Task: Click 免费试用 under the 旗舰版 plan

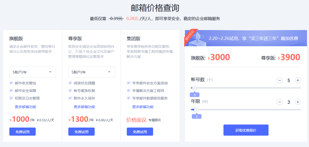Action: (x=22, y=131)
